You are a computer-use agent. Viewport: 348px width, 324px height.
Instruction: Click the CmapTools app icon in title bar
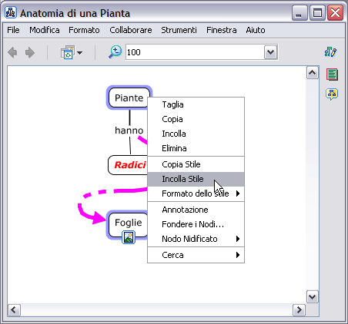(x=11, y=12)
